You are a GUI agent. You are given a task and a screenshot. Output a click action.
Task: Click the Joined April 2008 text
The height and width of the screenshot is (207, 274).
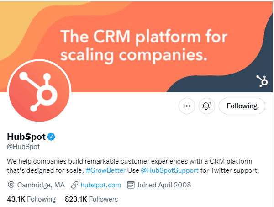[x=164, y=185]
